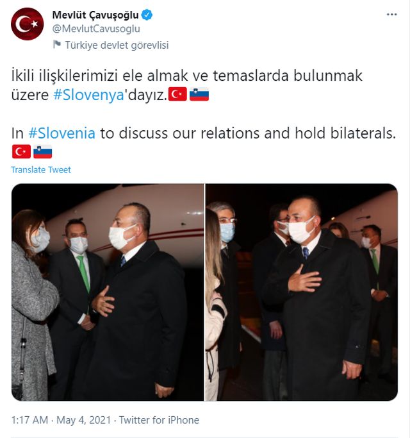
Task: Click the May 4, 2021 date
Action: pyautogui.click(x=84, y=420)
